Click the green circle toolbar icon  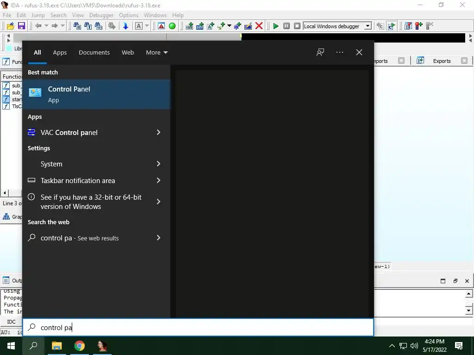click(172, 26)
